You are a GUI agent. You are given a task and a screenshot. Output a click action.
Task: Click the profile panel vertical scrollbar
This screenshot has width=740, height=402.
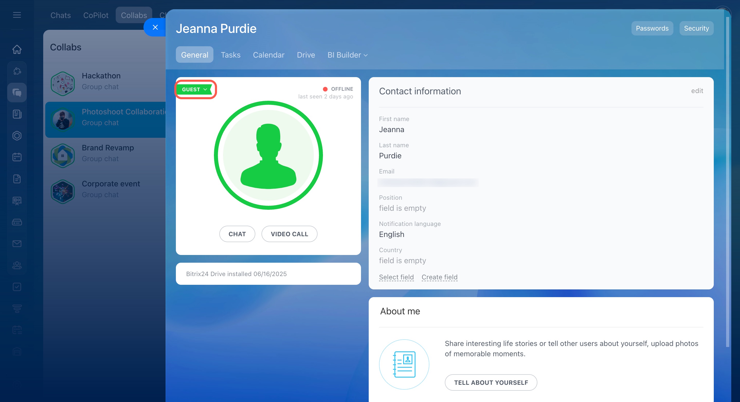tap(727, 181)
